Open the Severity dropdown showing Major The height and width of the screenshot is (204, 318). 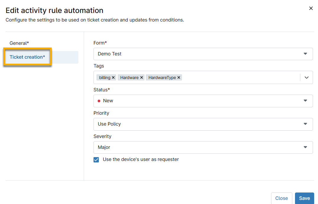(305, 147)
